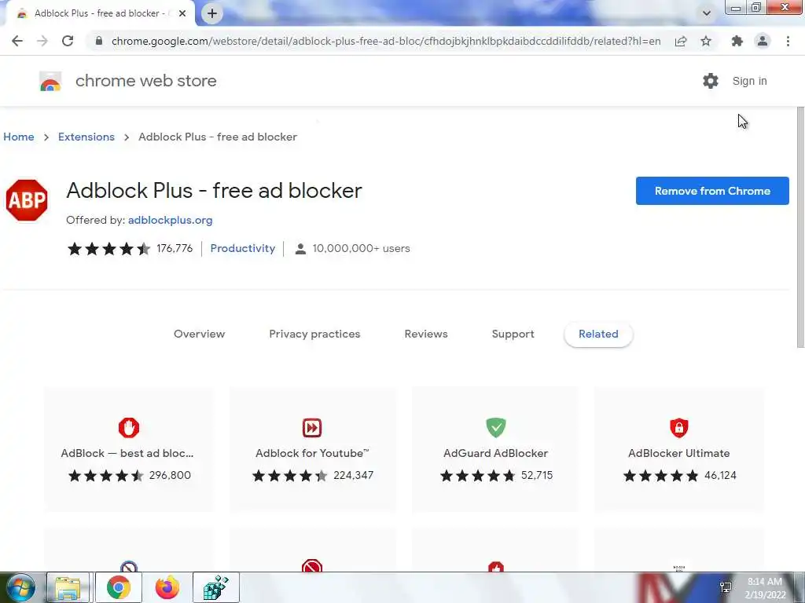Visit the adblockplus.org publisher link
The height and width of the screenshot is (603, 805).
point(170,221)
